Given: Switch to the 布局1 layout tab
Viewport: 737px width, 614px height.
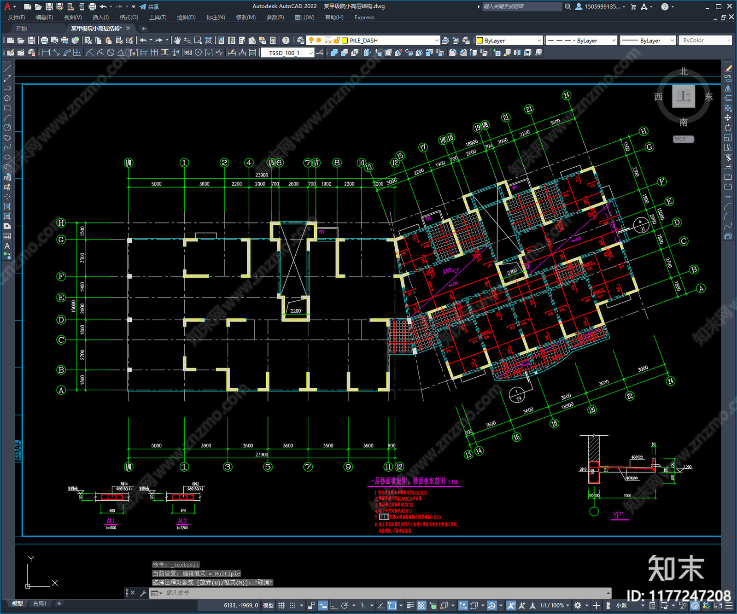Looking at the screenshot, I should 40,603.
